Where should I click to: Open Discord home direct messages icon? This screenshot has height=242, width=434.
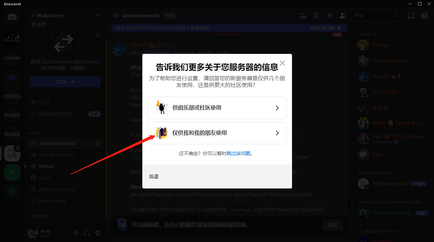12,17
